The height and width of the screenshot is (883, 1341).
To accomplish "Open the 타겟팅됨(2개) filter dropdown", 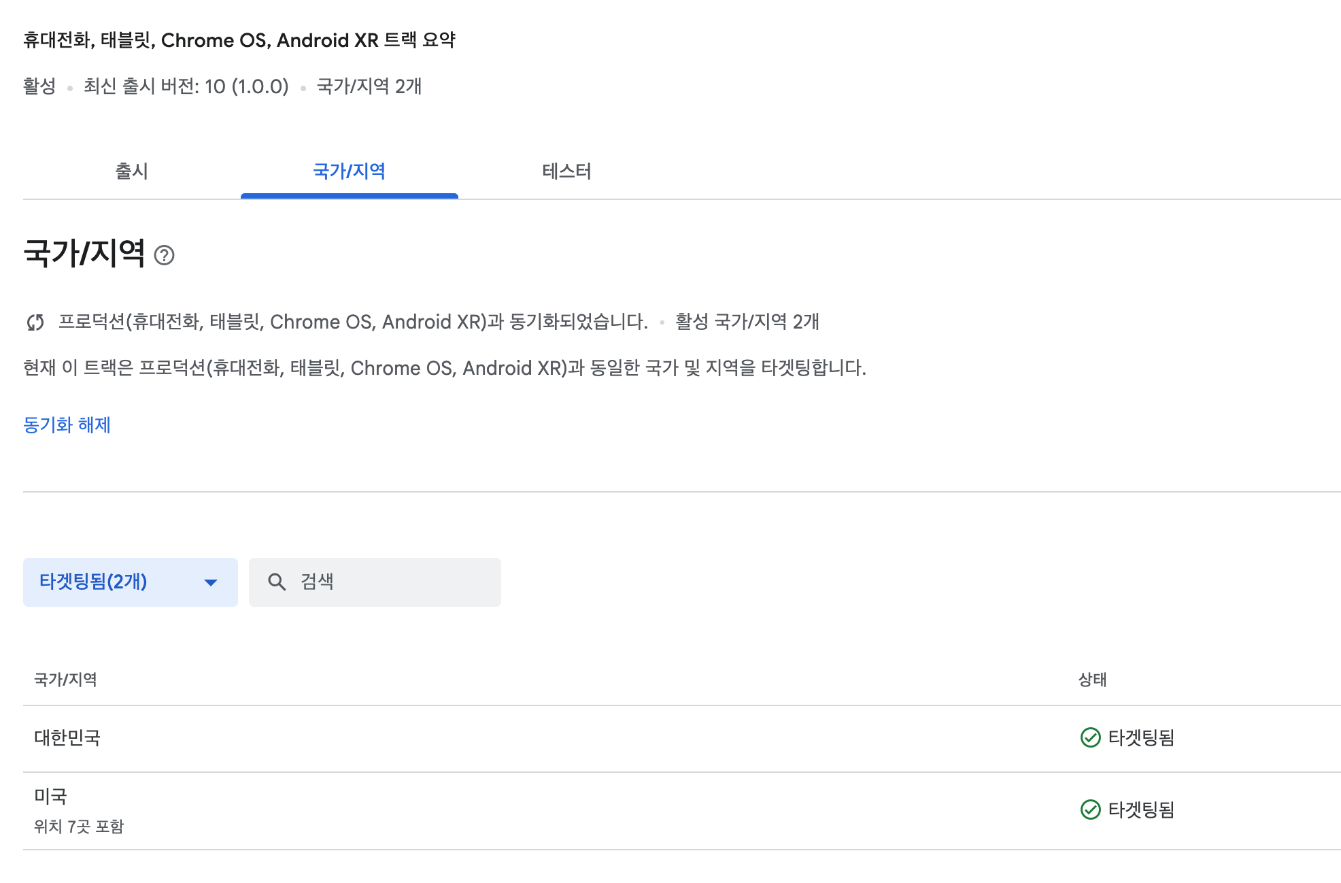I will 130,582.
